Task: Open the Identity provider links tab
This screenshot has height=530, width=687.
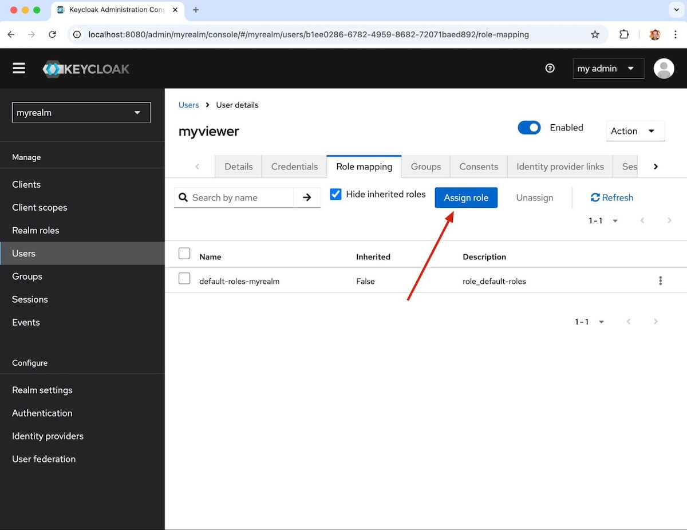Action: point(560,167)
